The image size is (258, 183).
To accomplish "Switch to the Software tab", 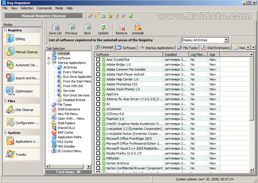I will [126, 48].
